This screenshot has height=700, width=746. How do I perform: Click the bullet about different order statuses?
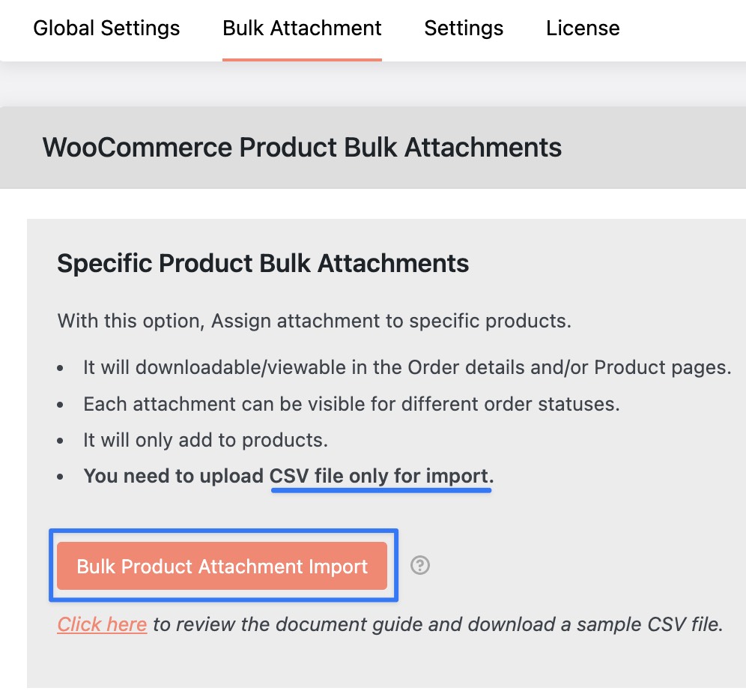pos(351,404)
